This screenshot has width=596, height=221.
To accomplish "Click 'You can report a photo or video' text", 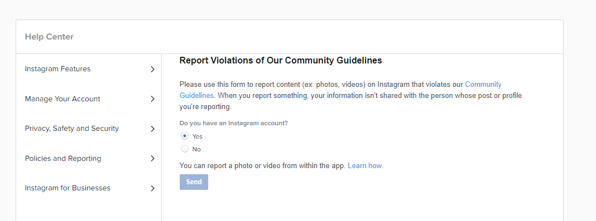I will click(263, 166).
